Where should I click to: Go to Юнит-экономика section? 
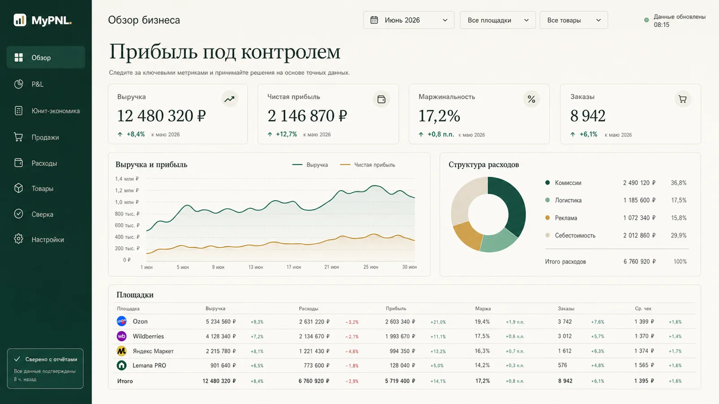coord(55,111)
